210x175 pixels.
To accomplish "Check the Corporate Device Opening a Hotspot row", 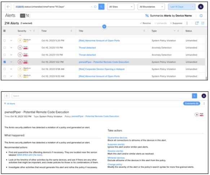I will (5, 69).
